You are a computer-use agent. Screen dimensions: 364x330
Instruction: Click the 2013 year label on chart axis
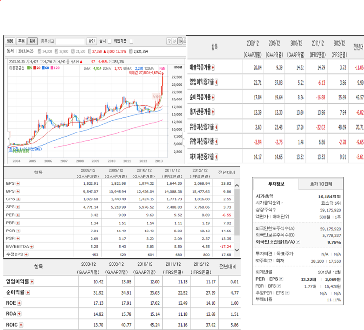coord(159,161)
